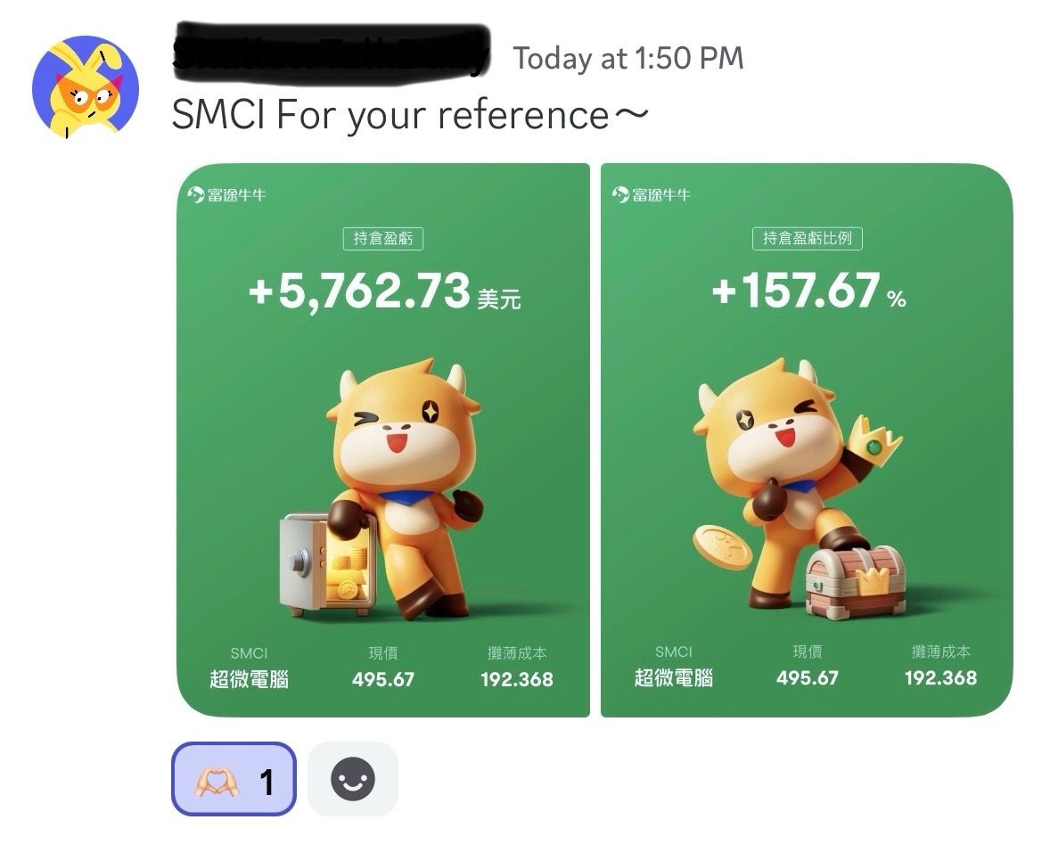
Task: Click the Today at 1:50 PM timestamp
Action: pos(628,58)
